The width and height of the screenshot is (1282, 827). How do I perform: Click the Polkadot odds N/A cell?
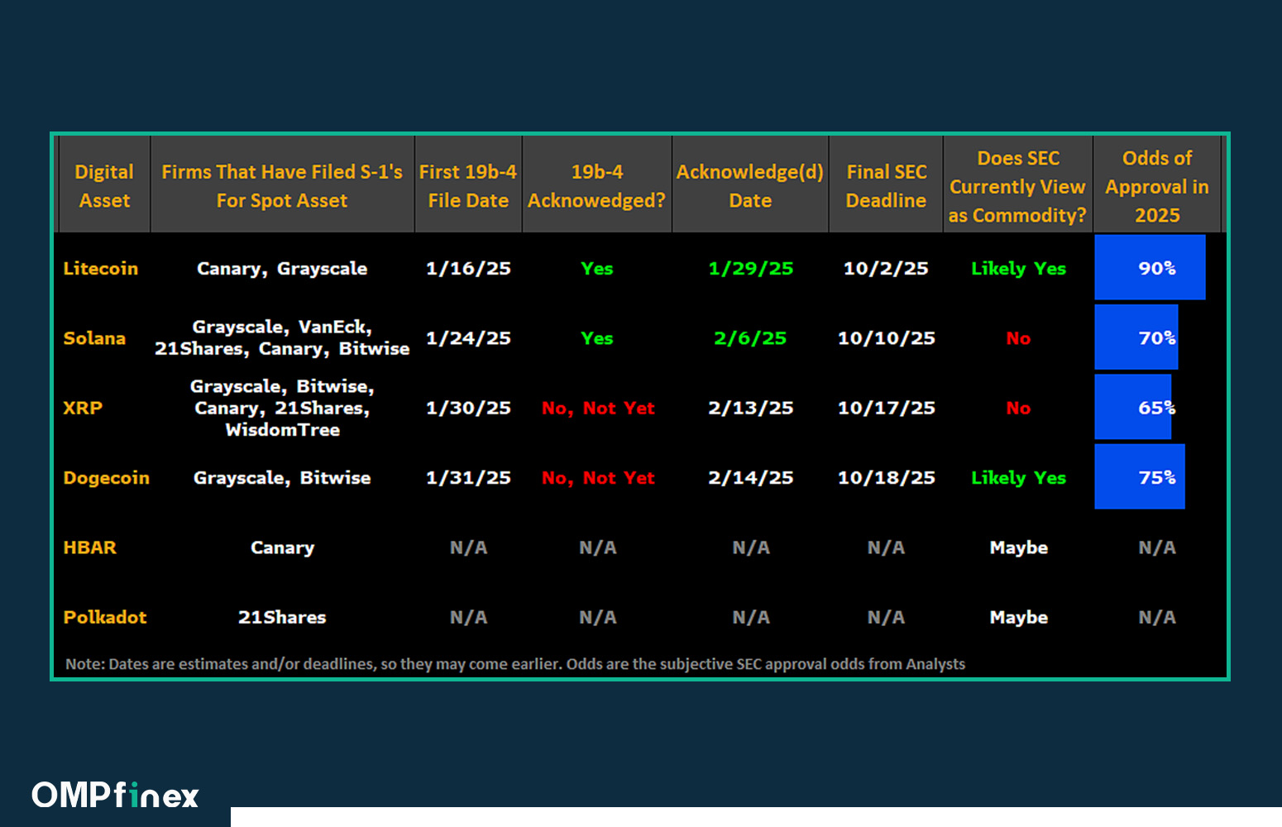point(1157,617)
